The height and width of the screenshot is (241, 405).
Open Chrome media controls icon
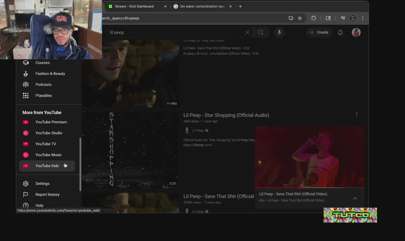pos(343,18)
